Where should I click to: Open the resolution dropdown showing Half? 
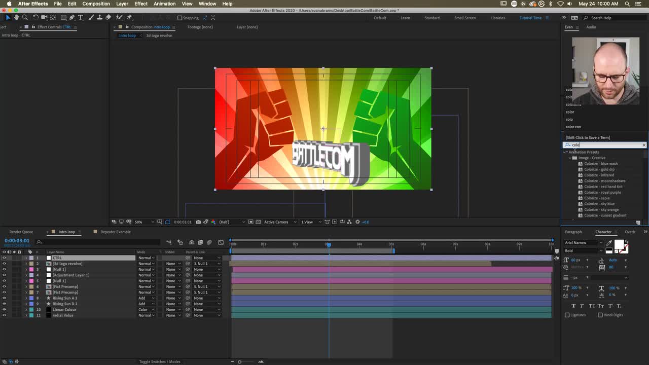pyautogui.click(x=232, y=222)
